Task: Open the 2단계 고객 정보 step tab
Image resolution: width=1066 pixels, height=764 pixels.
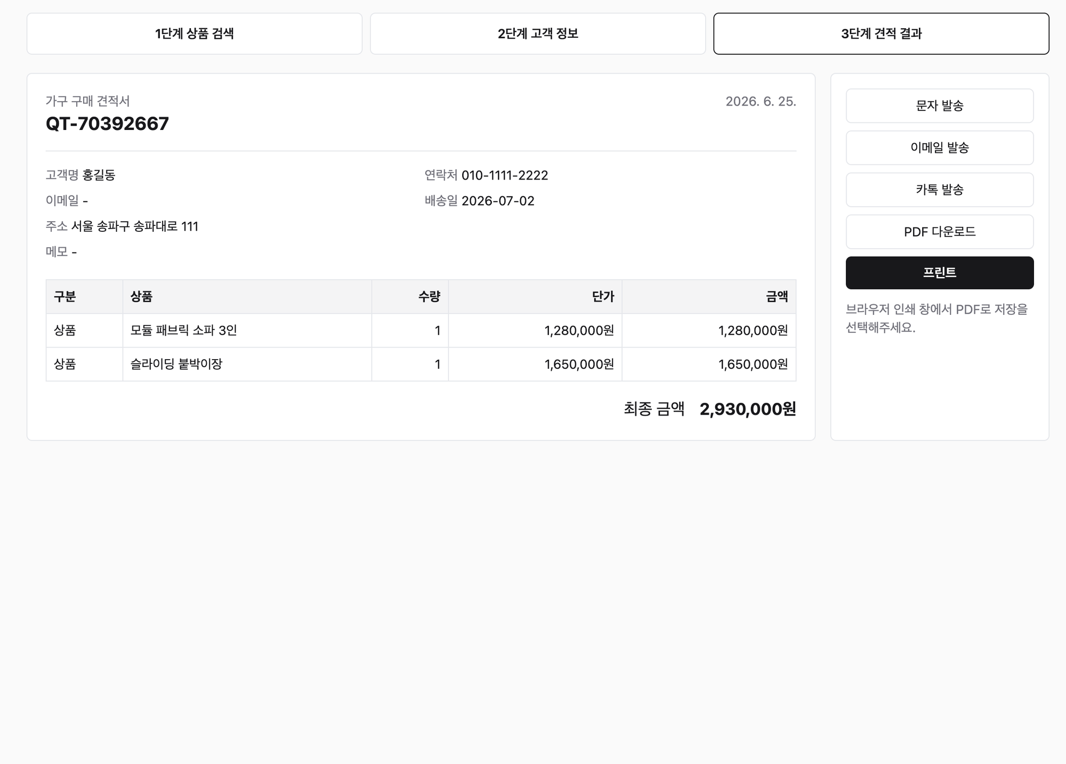Action: tap(538, 34)
